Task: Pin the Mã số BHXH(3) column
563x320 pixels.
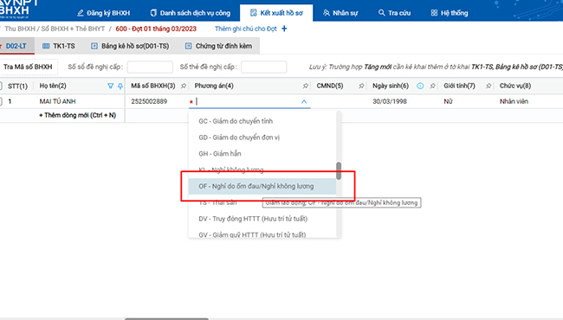Action: [x=184, y=86]
